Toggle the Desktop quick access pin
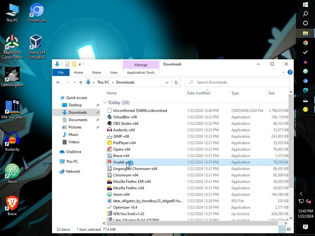Viewport: 315px width, 236px height. point(98,105)
